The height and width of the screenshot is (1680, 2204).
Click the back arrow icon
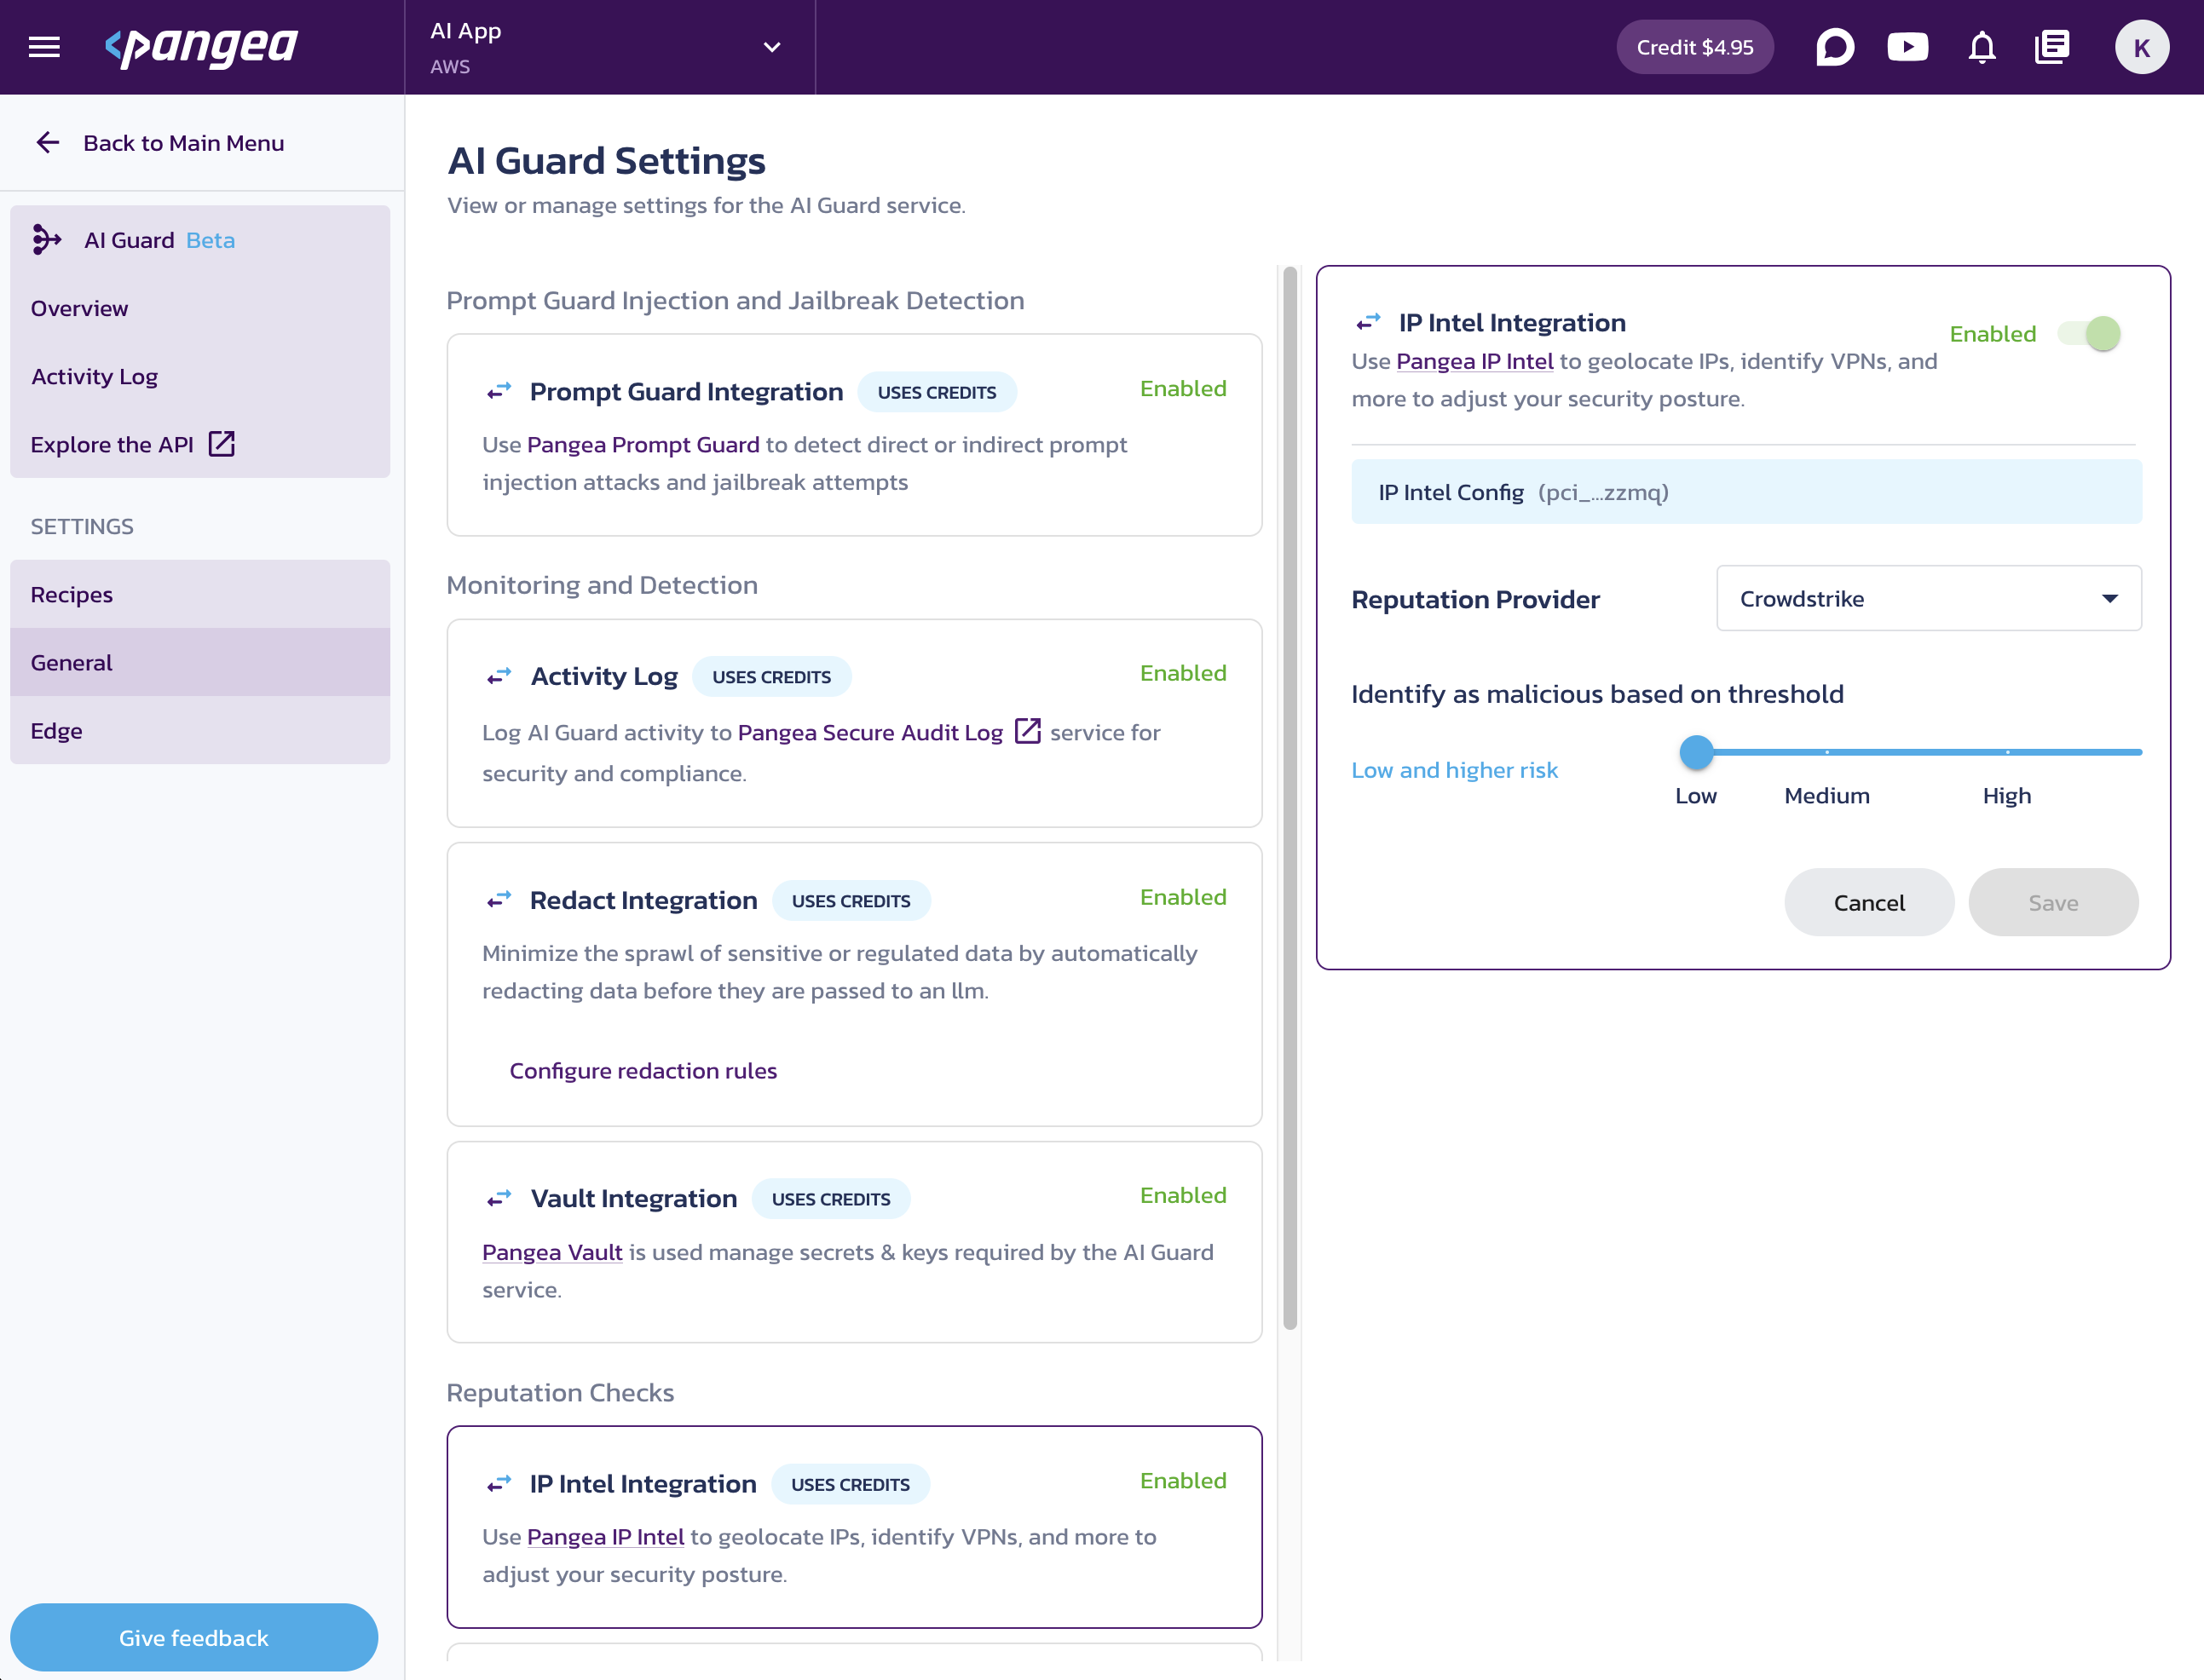[48, 143]
